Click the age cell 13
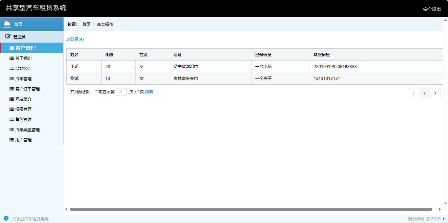 coord(108,78)
